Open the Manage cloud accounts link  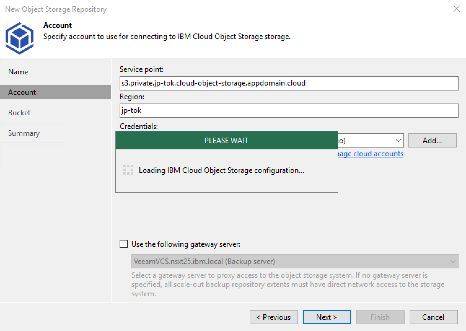coord(371,154)
